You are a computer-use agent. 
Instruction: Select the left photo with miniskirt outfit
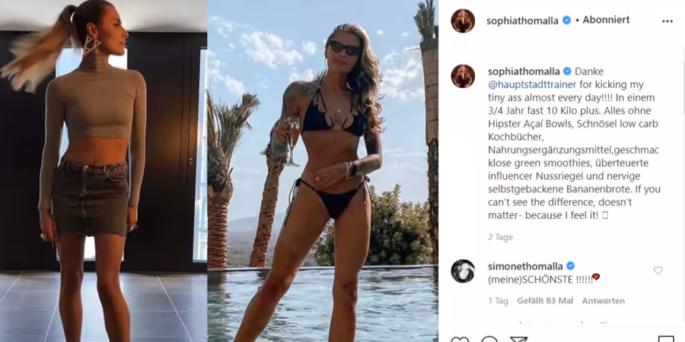(104, 171)
